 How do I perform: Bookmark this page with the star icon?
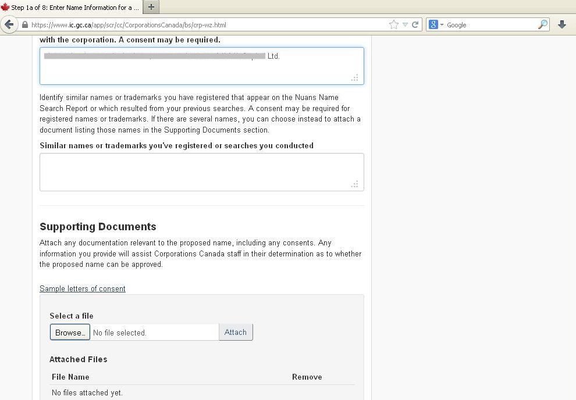[x=394, y=24]
